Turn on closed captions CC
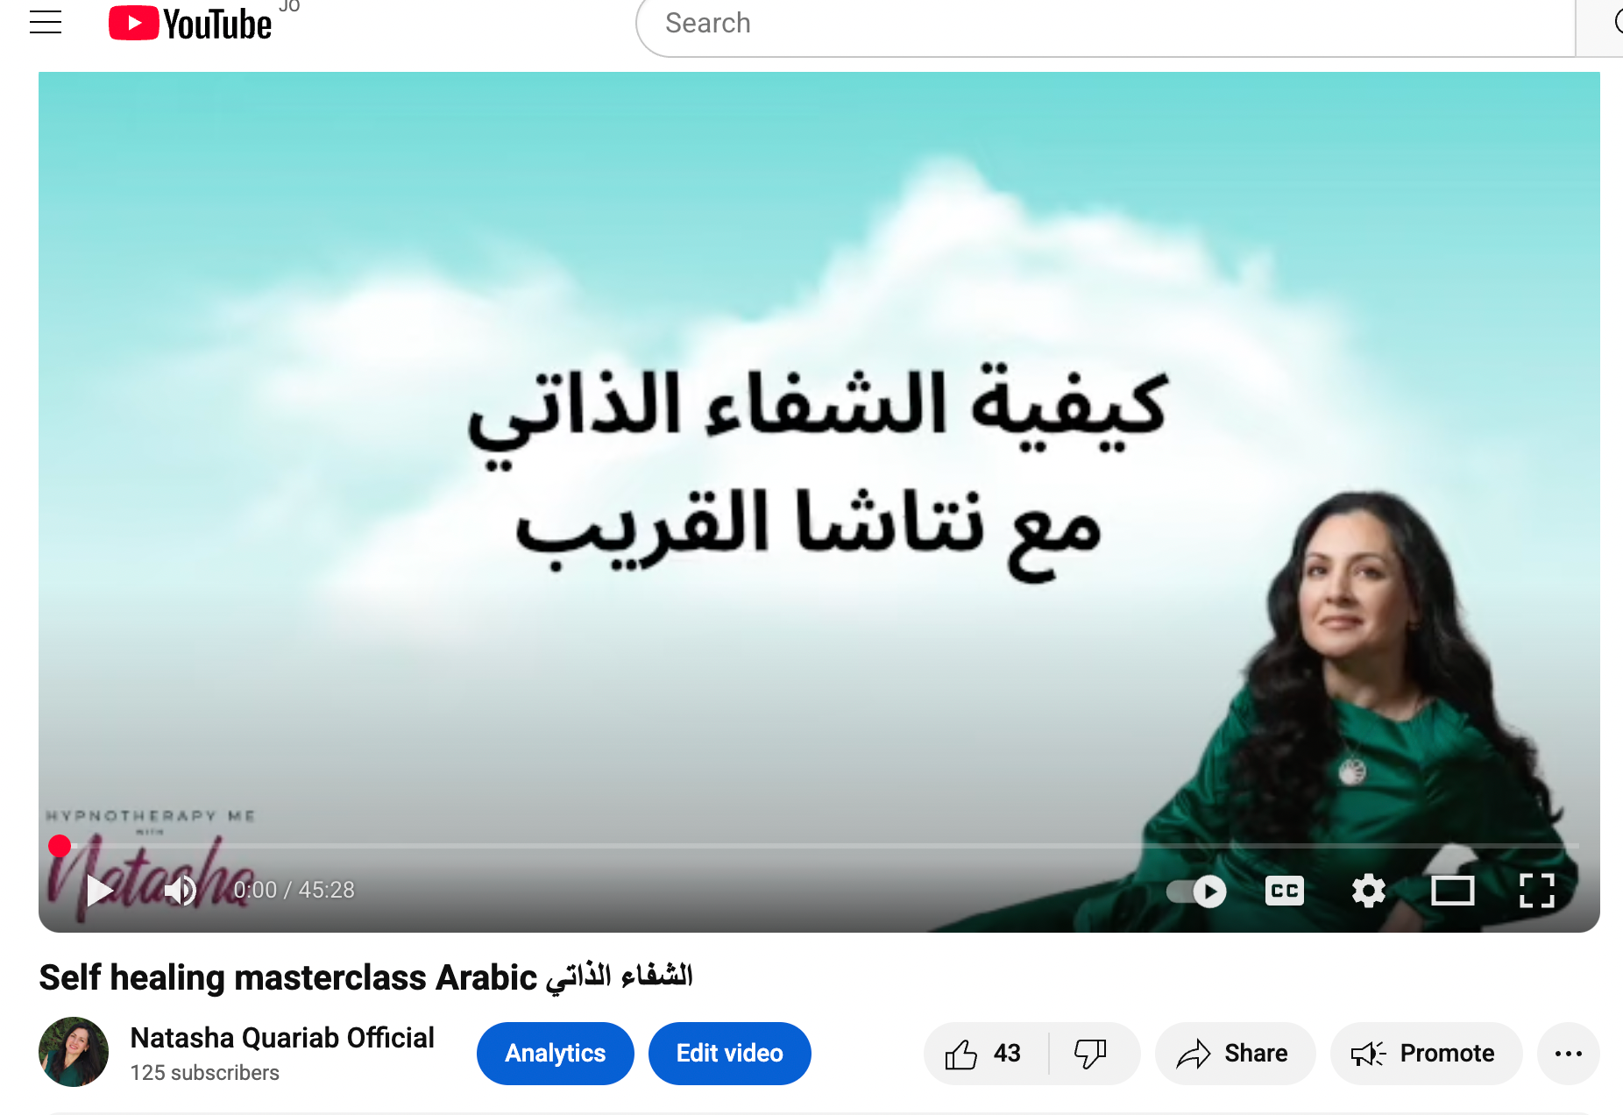The image size is (1623, 1115). click(1285, 891)
